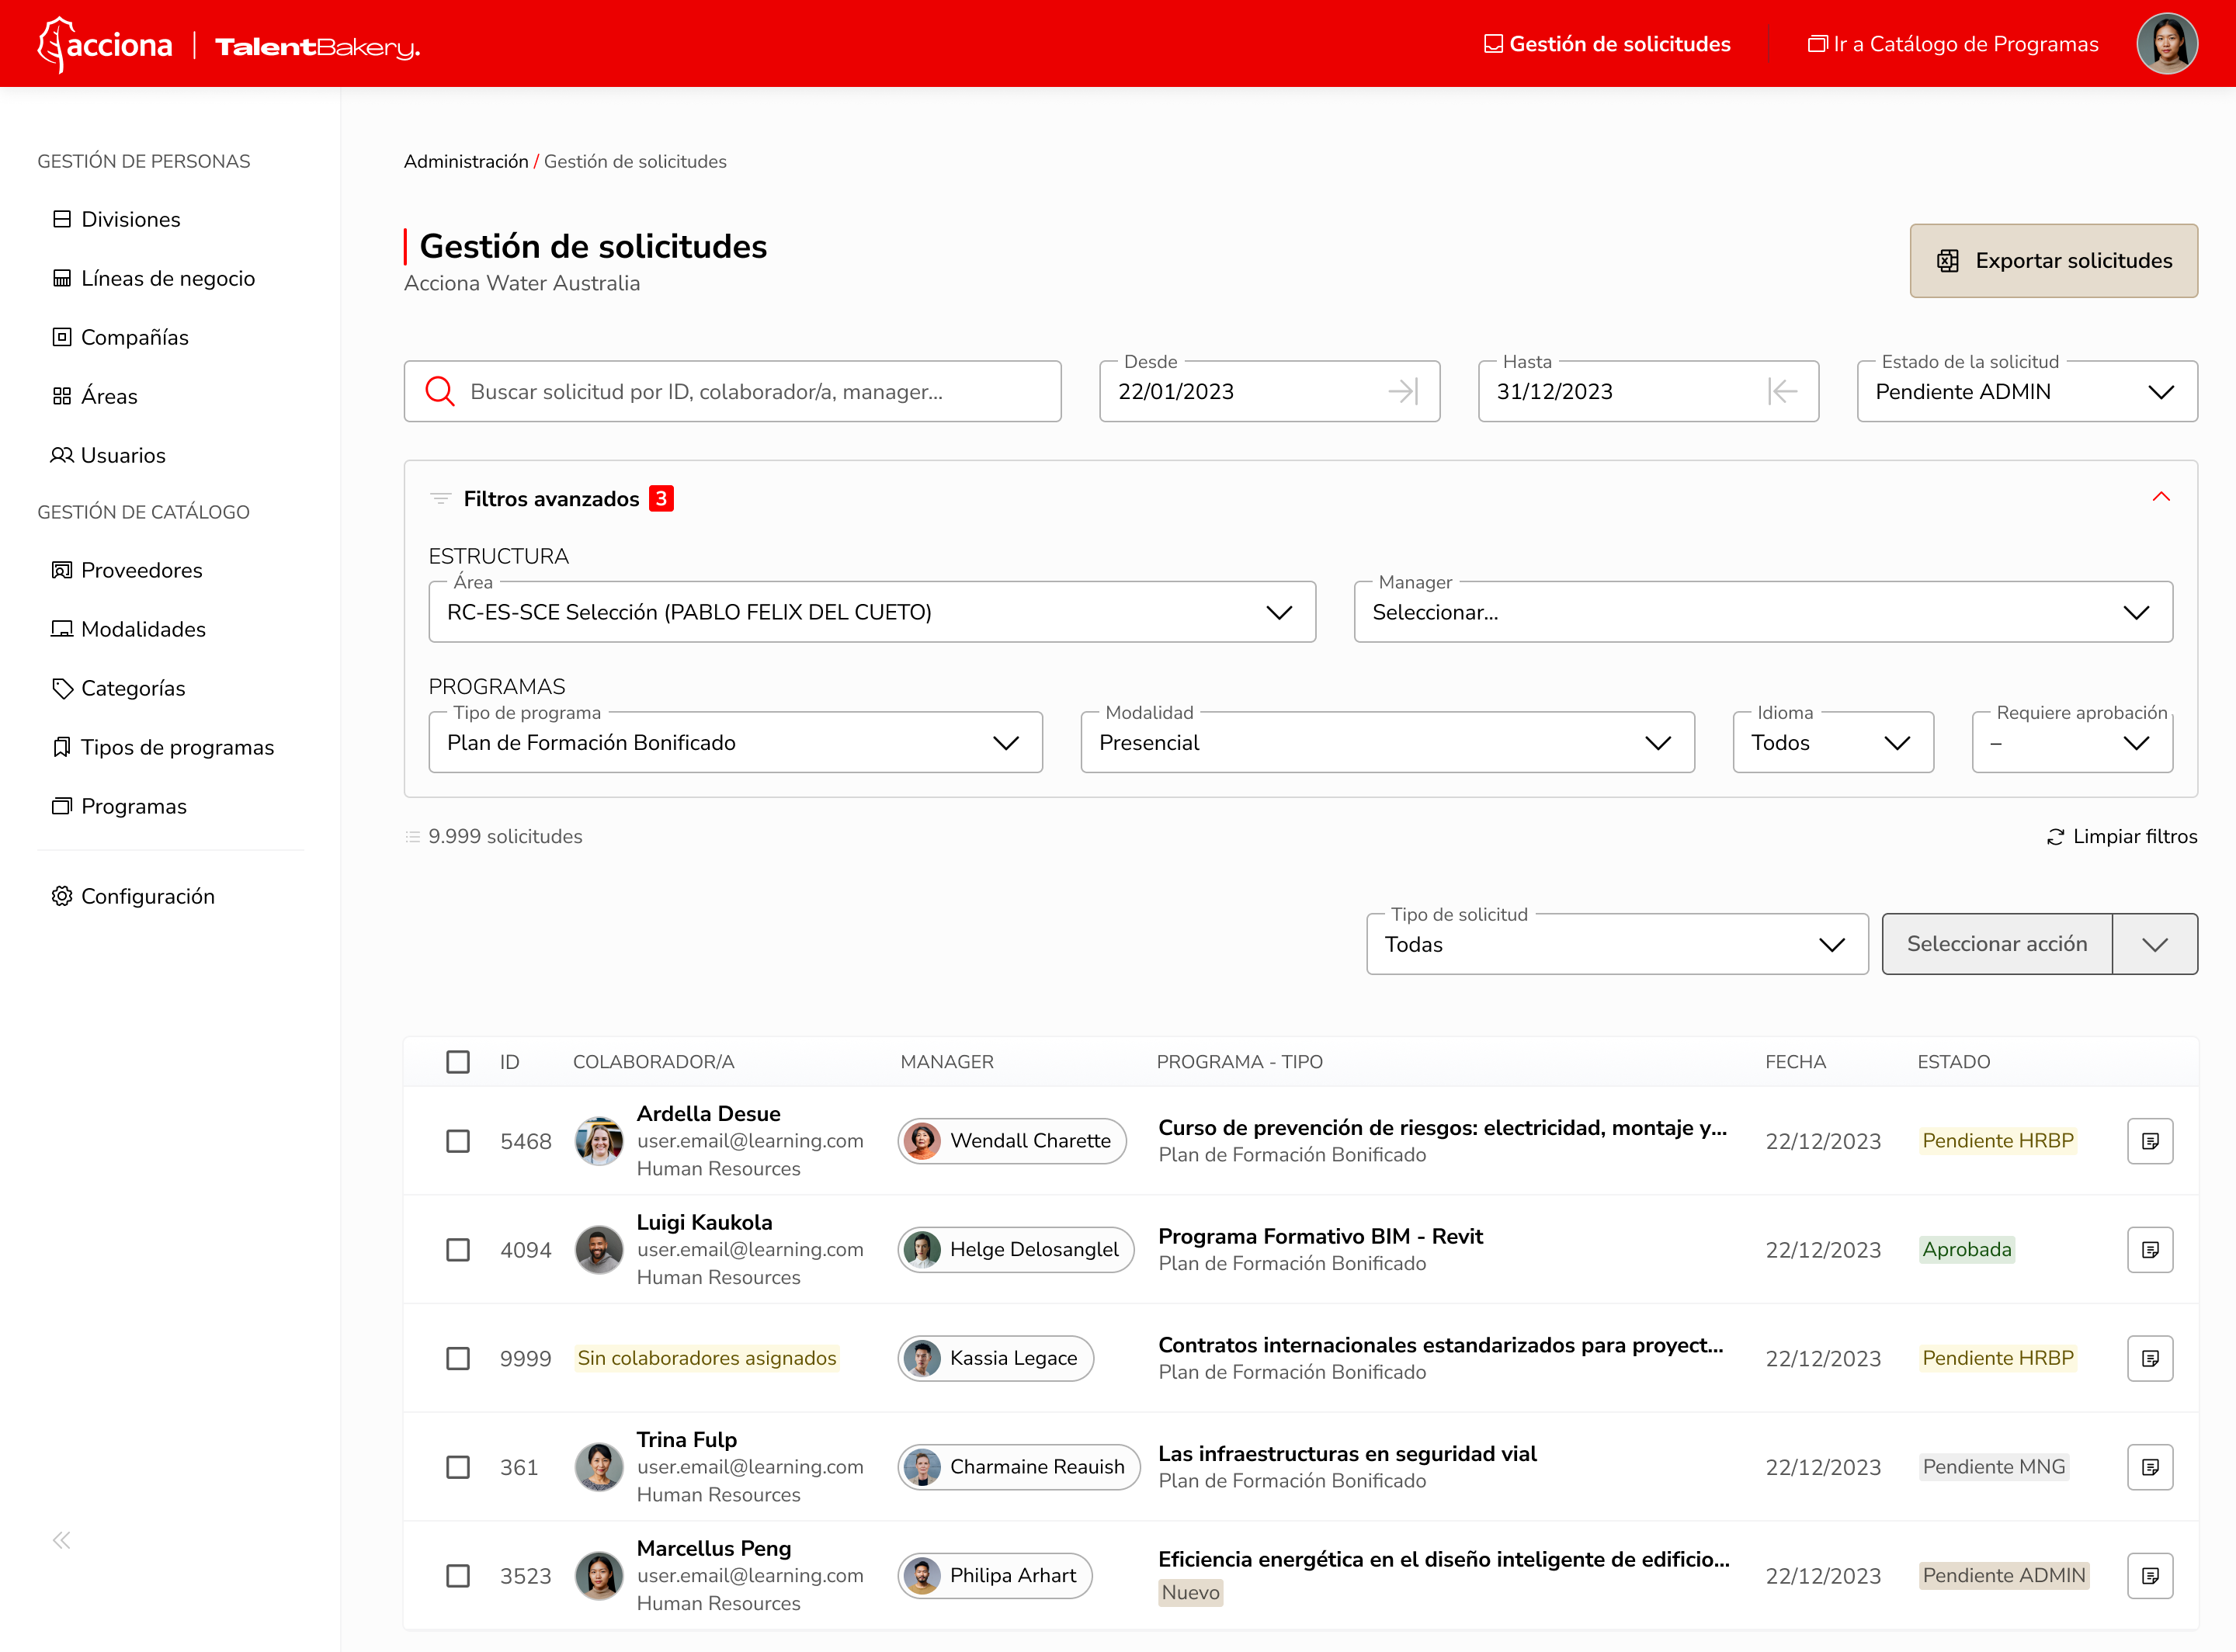Open notes icon on Luigi Kaukola's request

click(x=2151, y=1249)
